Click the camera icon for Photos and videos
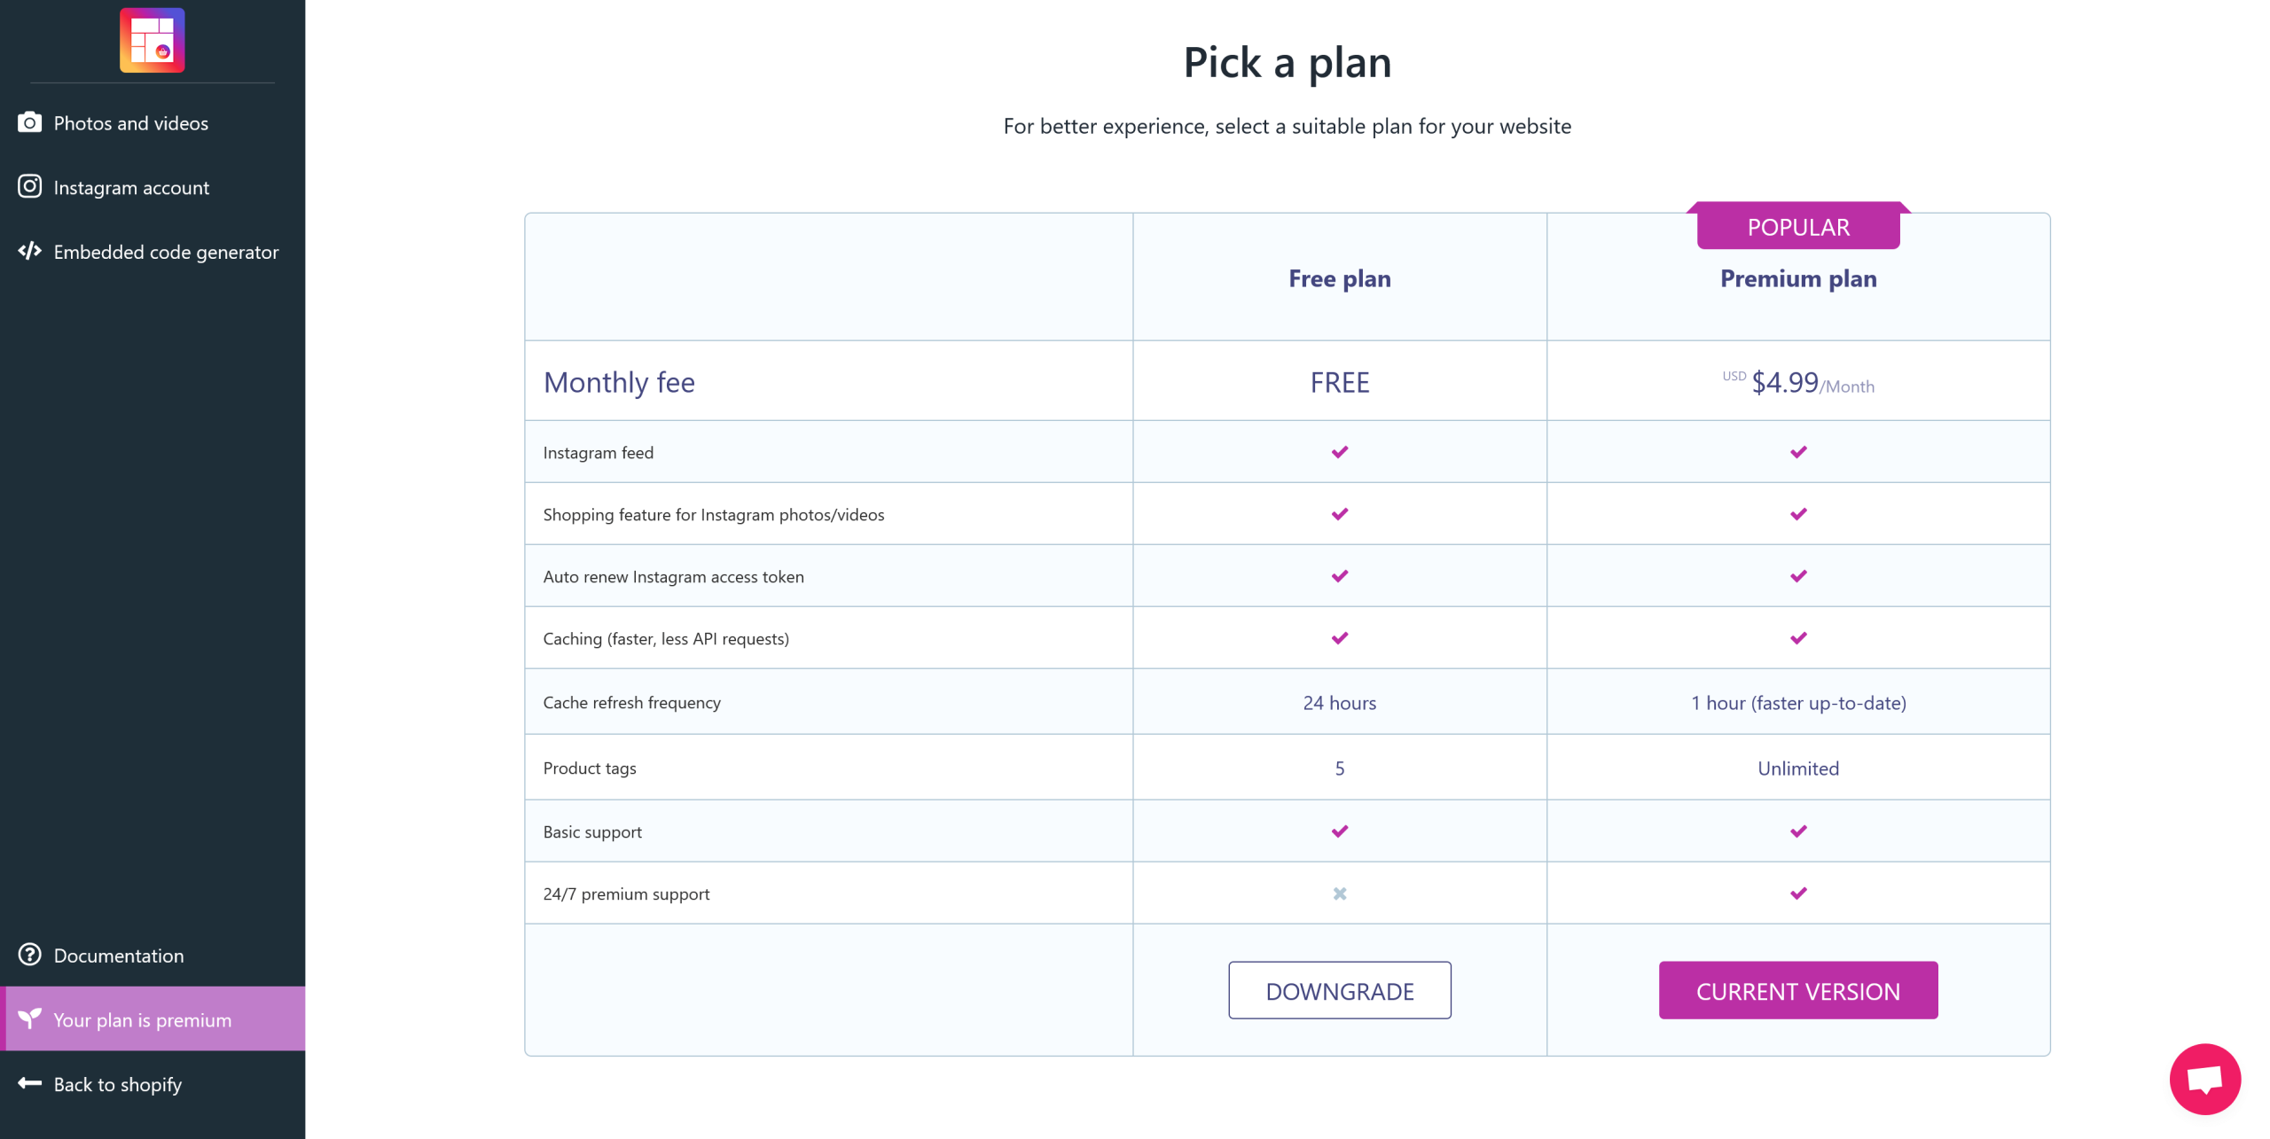This screenshot has width=2270, height=1139. 29,122
